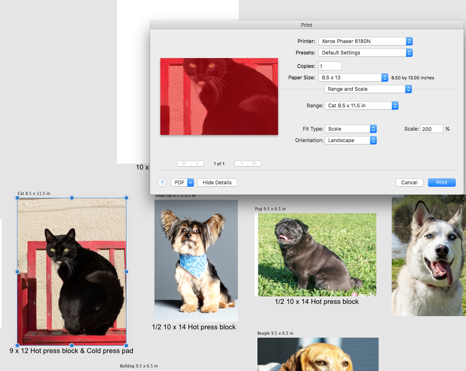Click the Copies input field
The height and width of the screenshot is (371, 466).
coord(330,66)
